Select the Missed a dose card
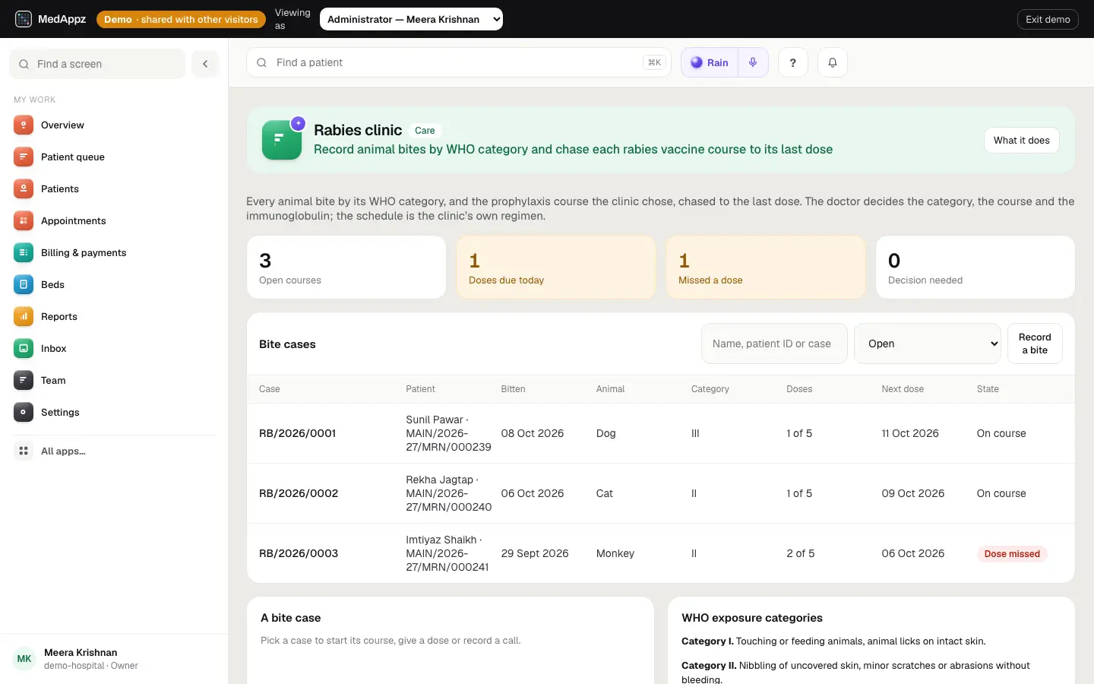1094x684 pixels. (766, 267)
